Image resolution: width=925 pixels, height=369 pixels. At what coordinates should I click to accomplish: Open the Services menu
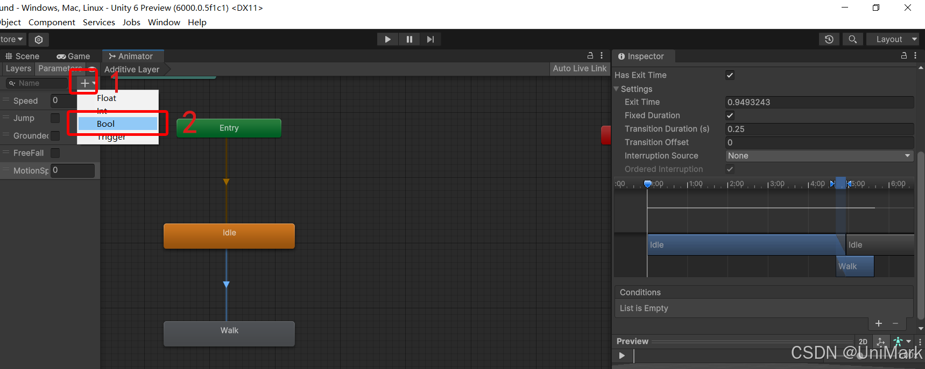coord(99,23)
